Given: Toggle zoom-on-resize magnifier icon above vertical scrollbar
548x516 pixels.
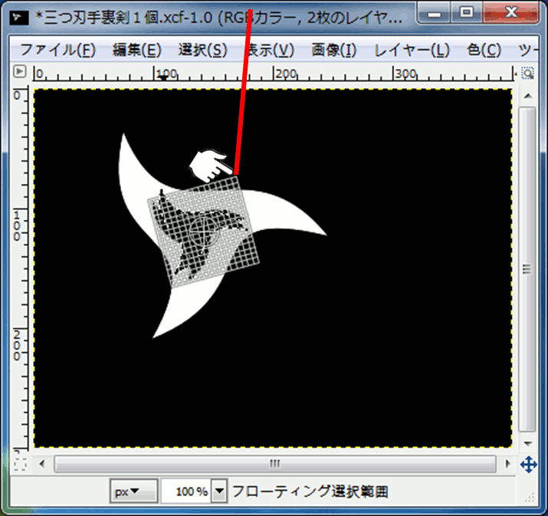Looking at the screenshot, I should point(527,73).
